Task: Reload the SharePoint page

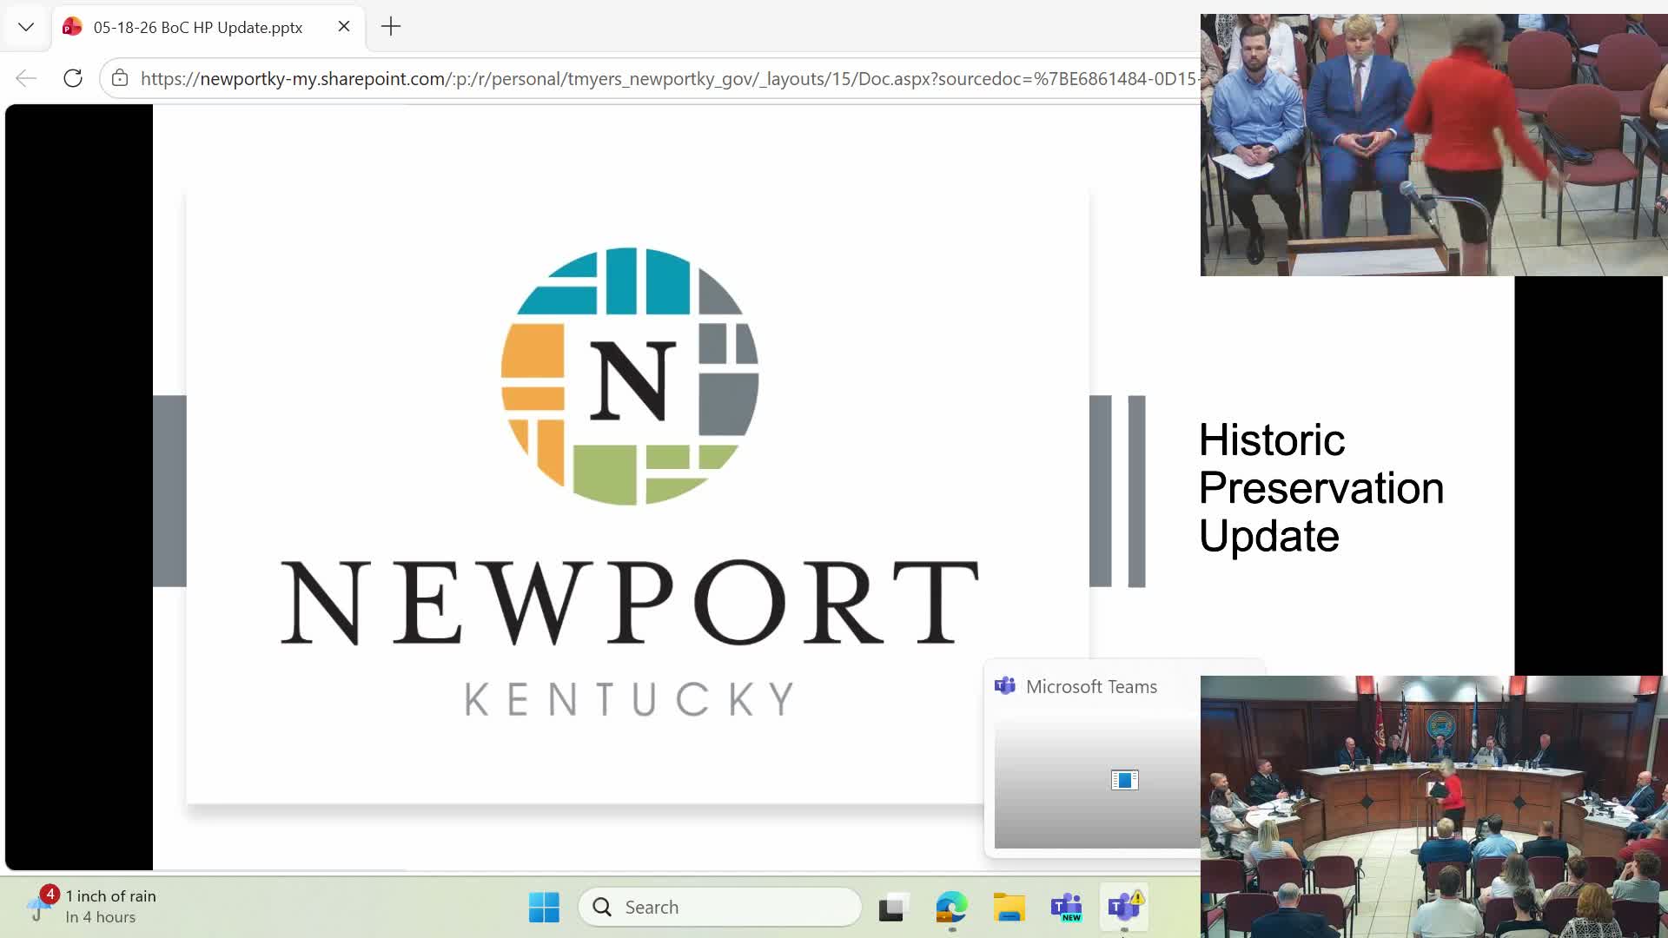Action: pos(73,78)
